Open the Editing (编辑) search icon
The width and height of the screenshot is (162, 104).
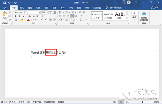pos(134,13)
